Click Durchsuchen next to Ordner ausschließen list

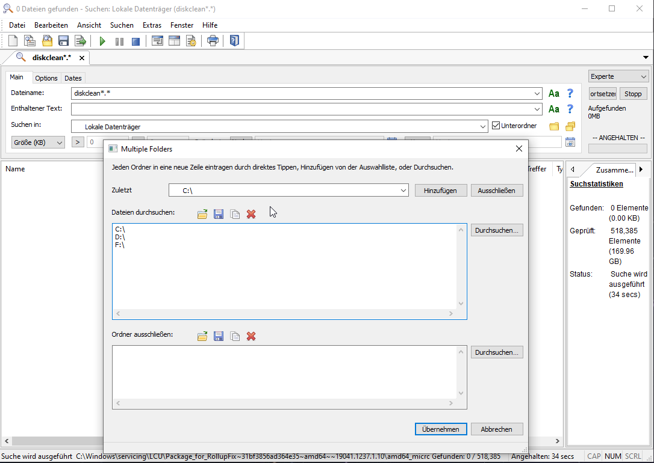(496, 352)
